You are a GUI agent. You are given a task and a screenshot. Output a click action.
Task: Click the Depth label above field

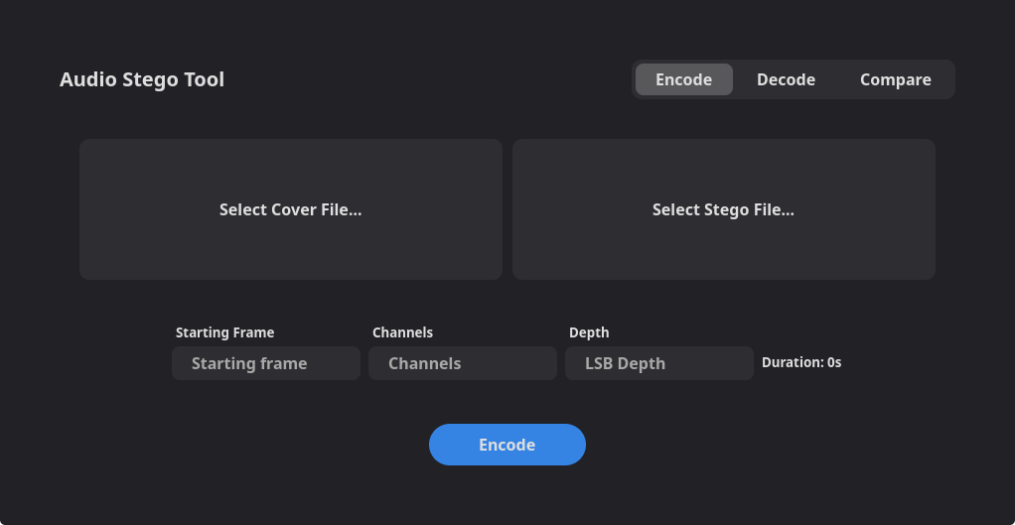coord(589,332)
